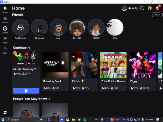Click the Total Roblox Drama title text
Screen dimensions: 163x122
pos(113,81)
